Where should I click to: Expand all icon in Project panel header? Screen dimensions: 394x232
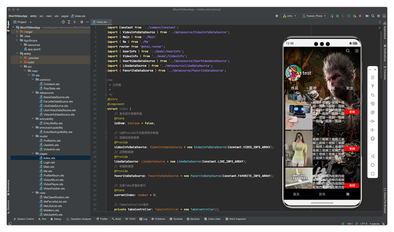pos(69,22)
